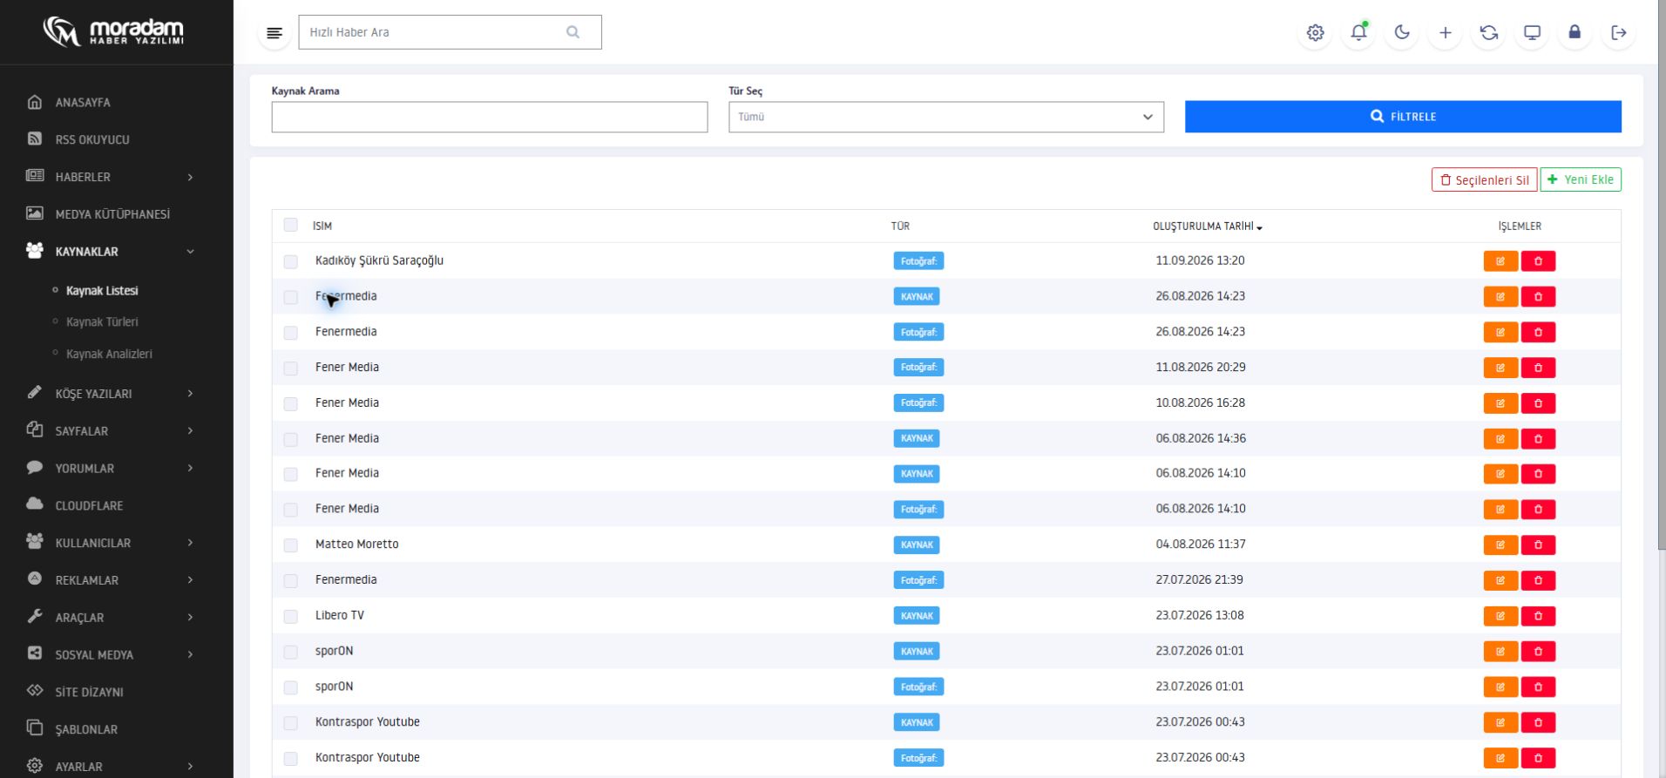Delete the Libero TV source
The height and width of the screenshot is (778, 1666).
1538,616
